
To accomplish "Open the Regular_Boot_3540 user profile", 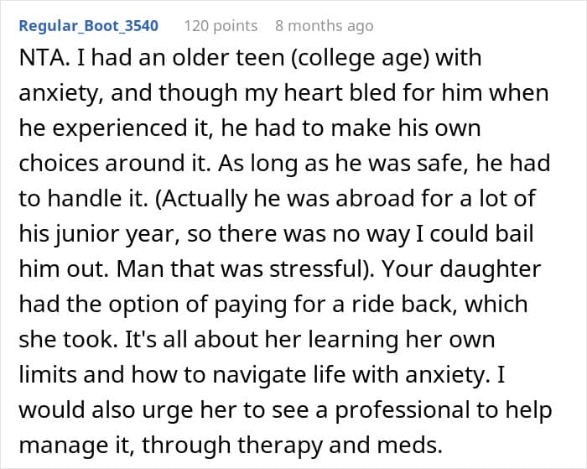I will point(89,26).
